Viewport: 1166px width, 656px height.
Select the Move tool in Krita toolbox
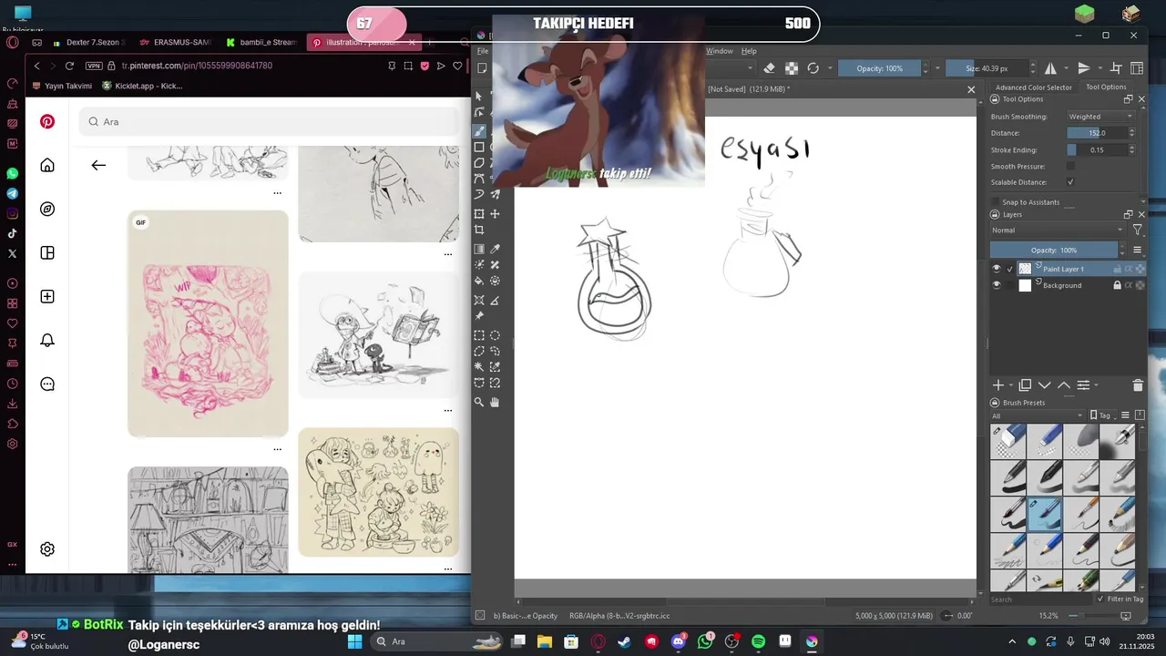click(496, 214)
